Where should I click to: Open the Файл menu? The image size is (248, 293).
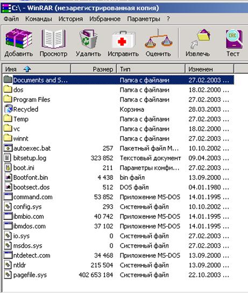coord(11,19)
